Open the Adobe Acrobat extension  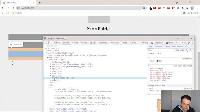point(155,8)
